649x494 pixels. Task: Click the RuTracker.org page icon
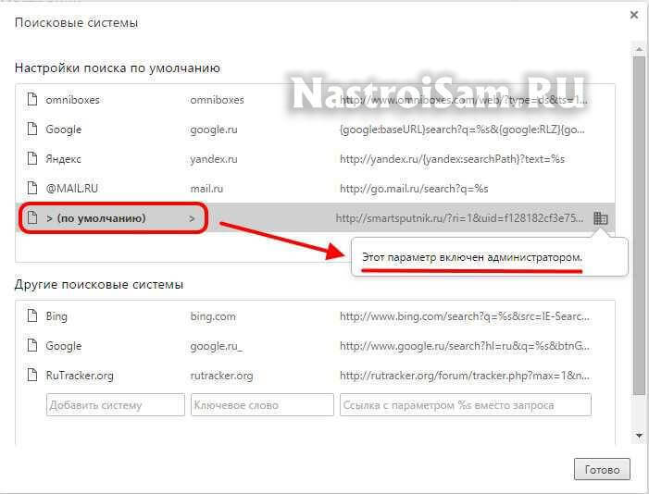click(31, 376)
